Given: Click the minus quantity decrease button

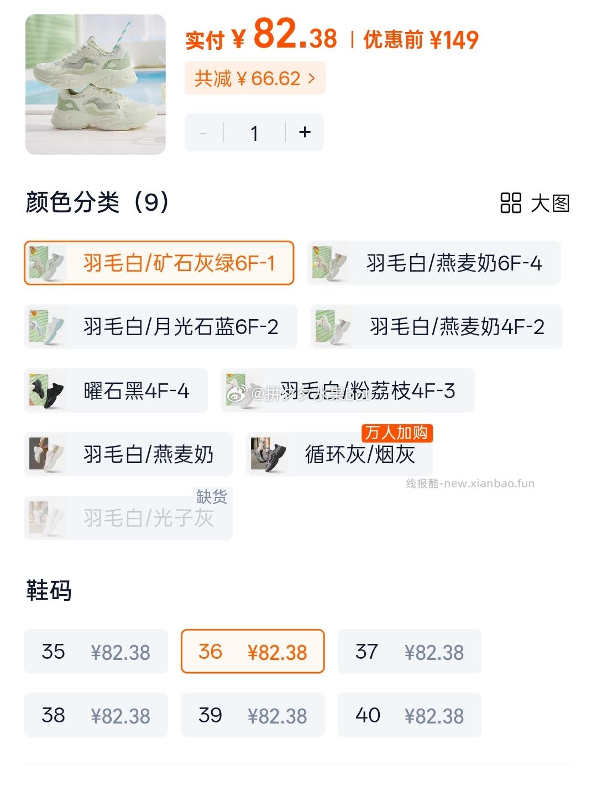Looking at the screenshot, I should point(204,133).
